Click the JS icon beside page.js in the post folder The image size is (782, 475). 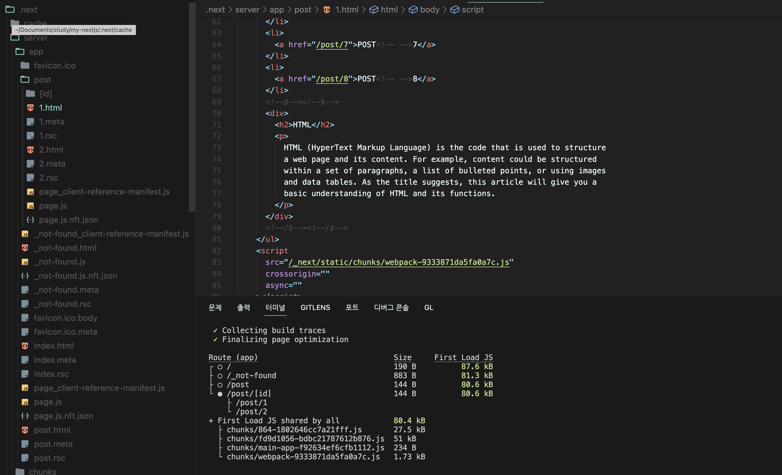(31, 206)
